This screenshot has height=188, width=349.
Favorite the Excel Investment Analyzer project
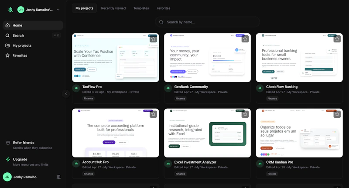tap(245, 114)
